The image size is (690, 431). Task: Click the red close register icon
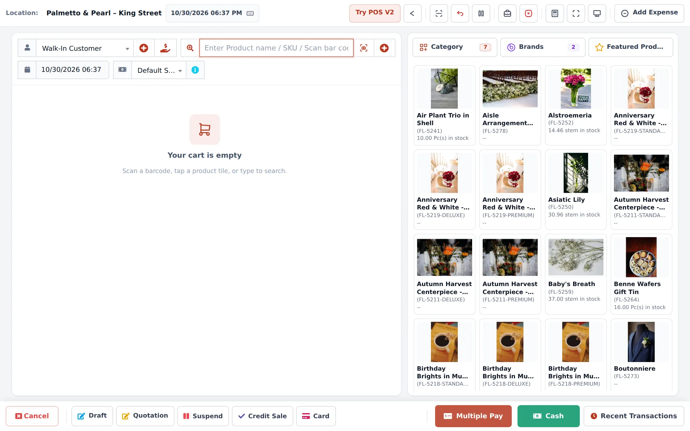point(528,13)
